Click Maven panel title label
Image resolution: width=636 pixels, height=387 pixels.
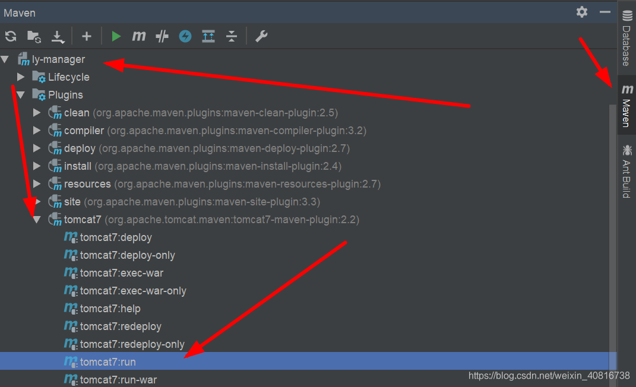pos(20,13)
